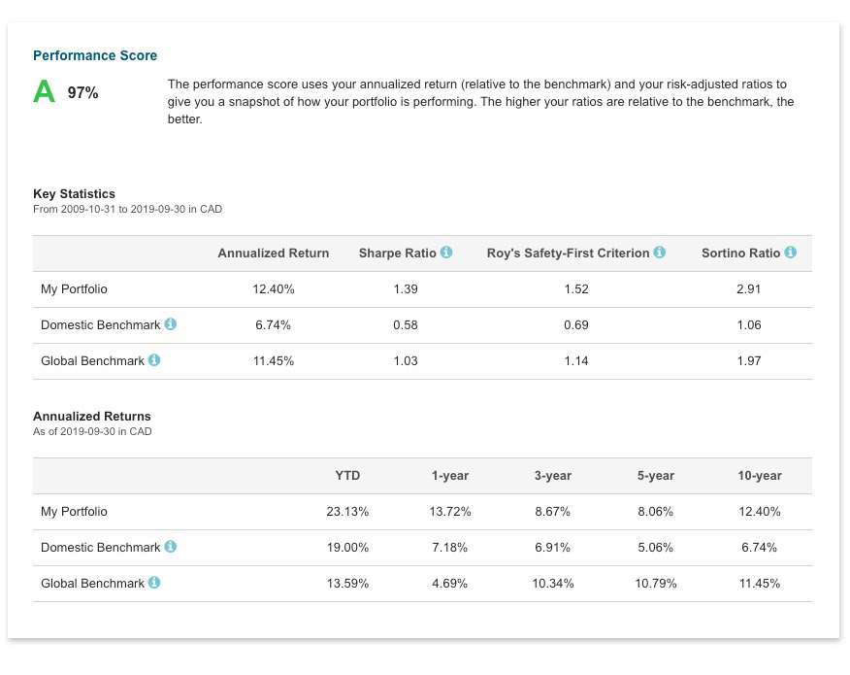
Task: Click info icon next to Sortino Ratio
Action: pyautogui.click(x=791, y=253)
